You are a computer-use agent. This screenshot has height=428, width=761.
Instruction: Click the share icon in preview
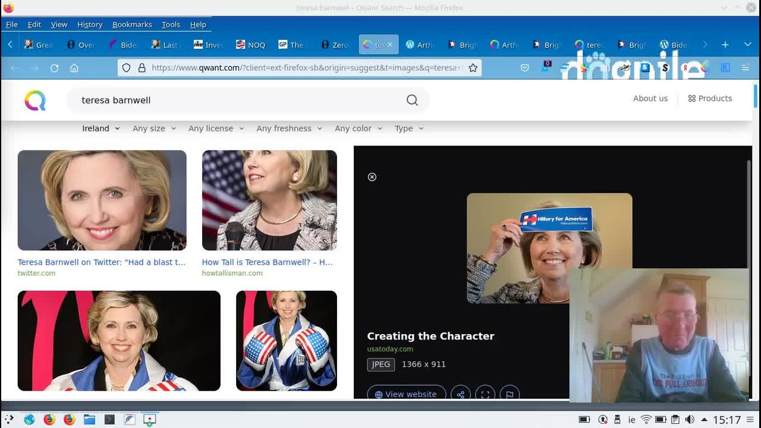[460, 394]
